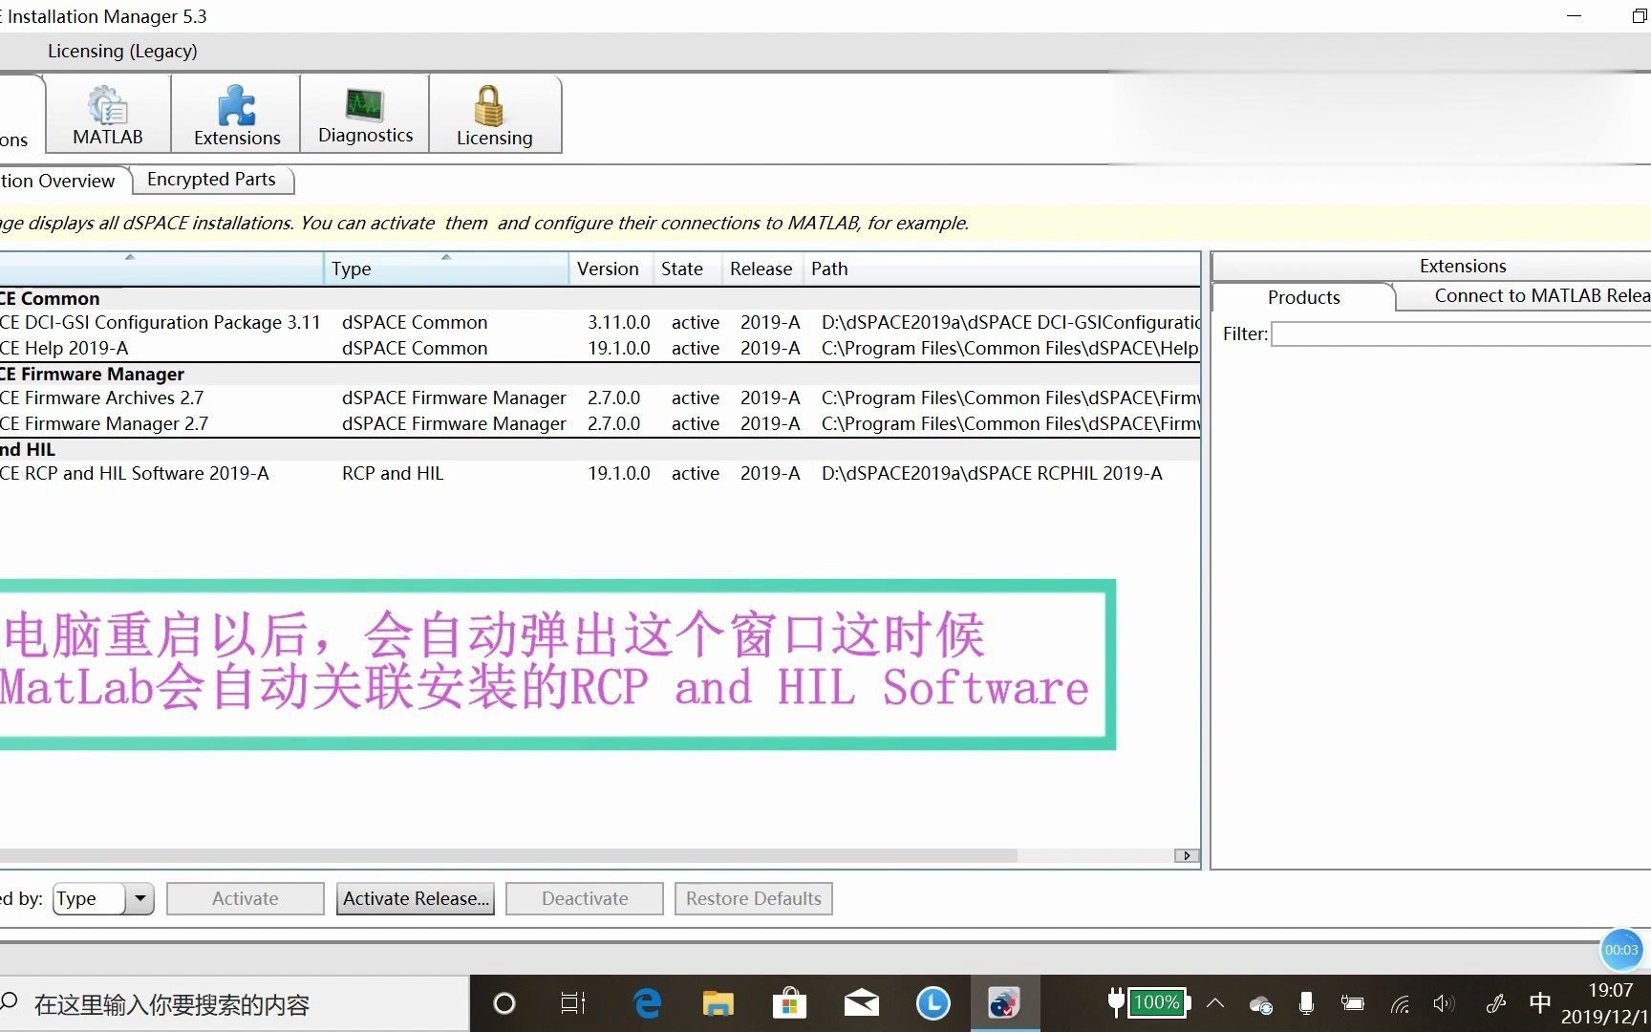1651x1032 pixels.
Task: Select the Products tab in Extensions panel
Action: click(x=1303, y=297)
